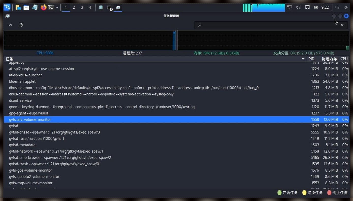Select the dconf-service process
The width and height of the screenshot is (353, 201).
point(176,100)
